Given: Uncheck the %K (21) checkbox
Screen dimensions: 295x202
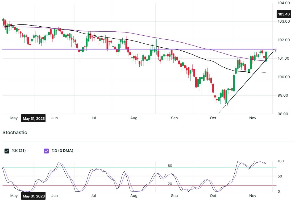Looking at the screenshot, I should [7, 151].
